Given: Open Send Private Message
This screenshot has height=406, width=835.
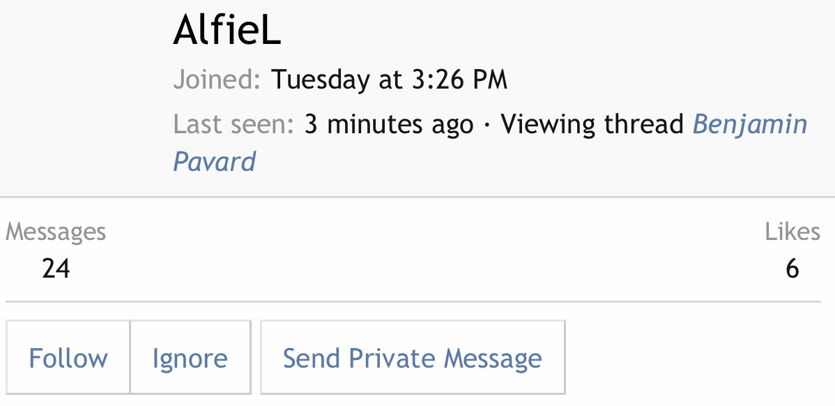Looking at the screenshot, I should point(412,359).
